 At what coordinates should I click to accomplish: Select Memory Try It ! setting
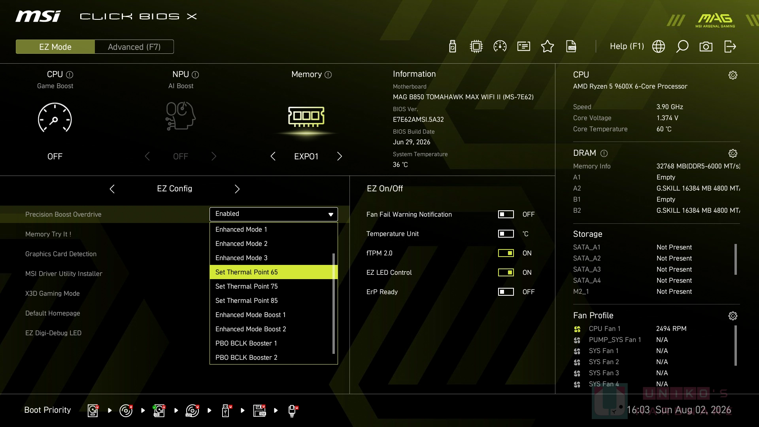point(48,234)
